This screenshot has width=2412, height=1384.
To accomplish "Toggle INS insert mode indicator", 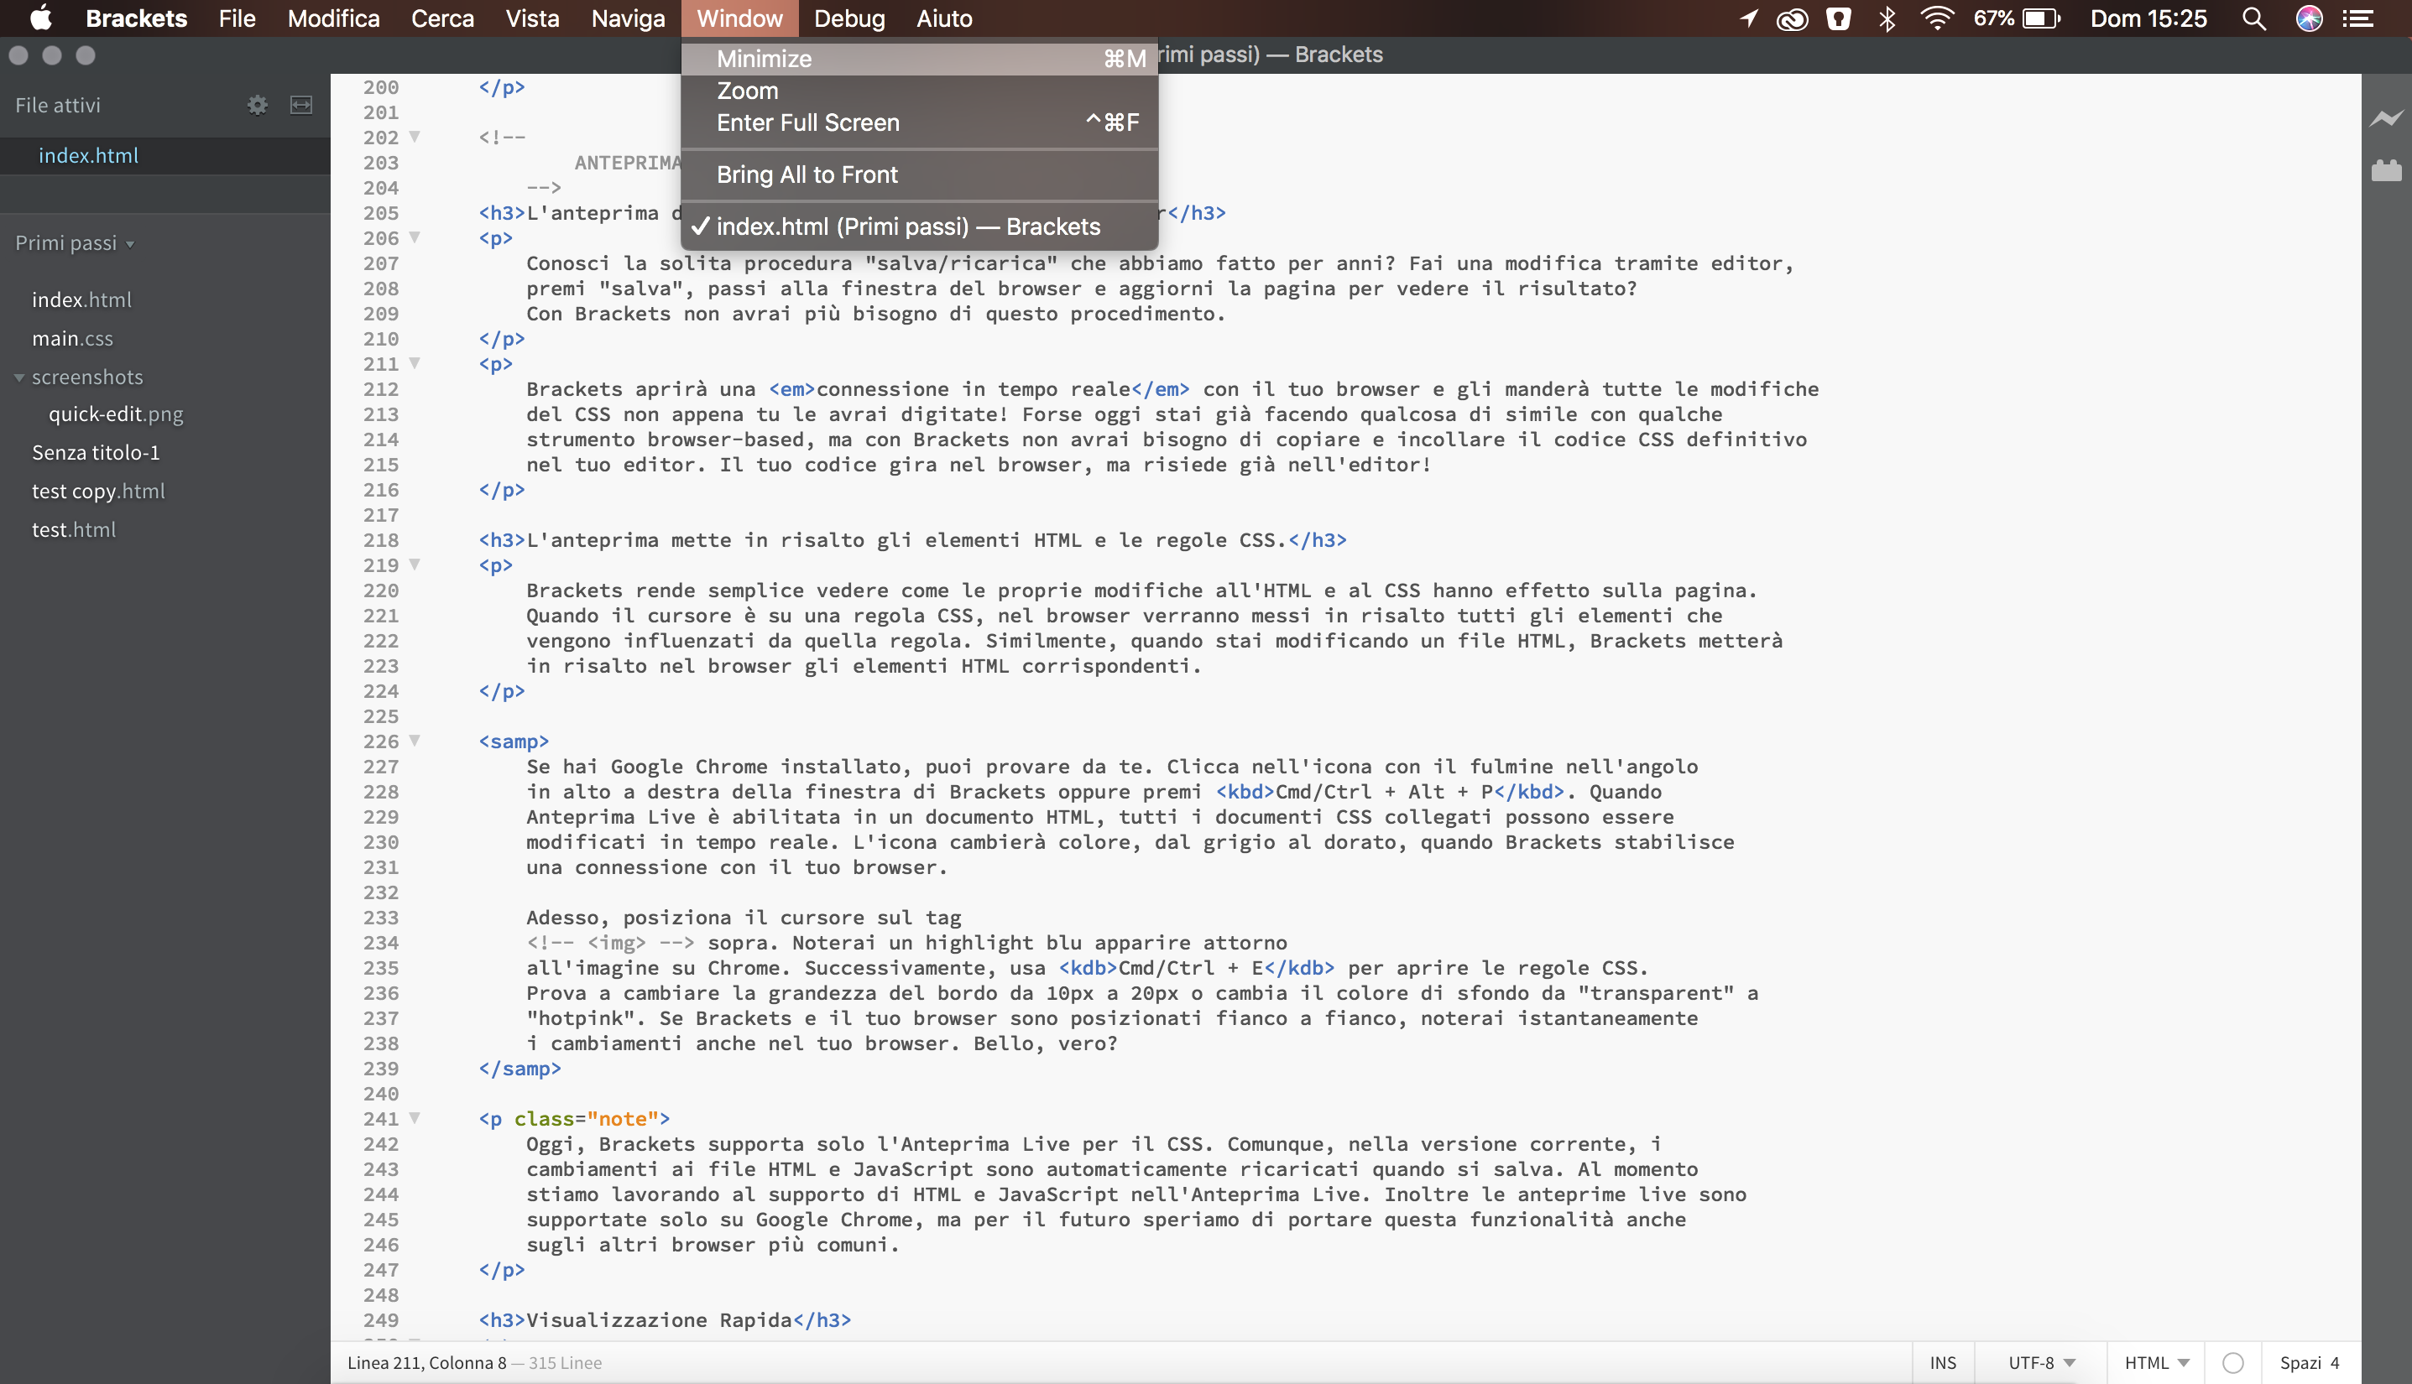I will pyautogui.click(x=1942, y=1362).
